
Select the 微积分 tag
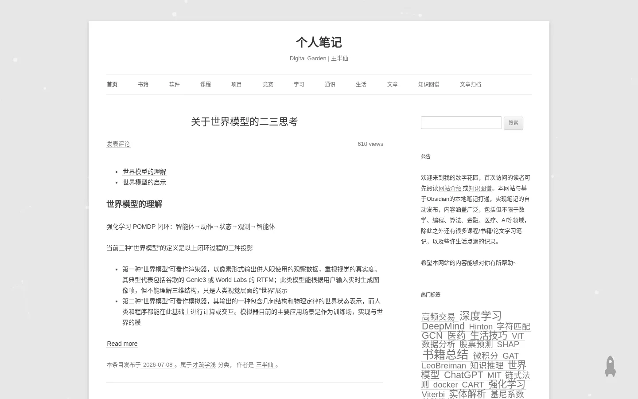click(x=486, y=356)
